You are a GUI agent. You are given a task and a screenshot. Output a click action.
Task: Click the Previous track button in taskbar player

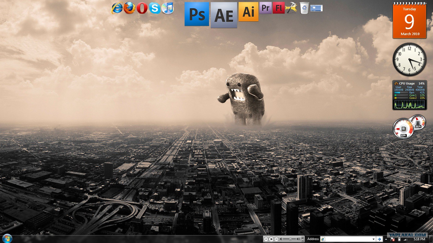(x=266, y=239)
